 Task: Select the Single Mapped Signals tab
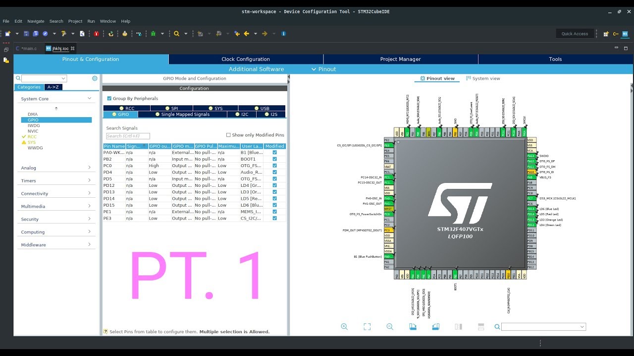point(182,114)
